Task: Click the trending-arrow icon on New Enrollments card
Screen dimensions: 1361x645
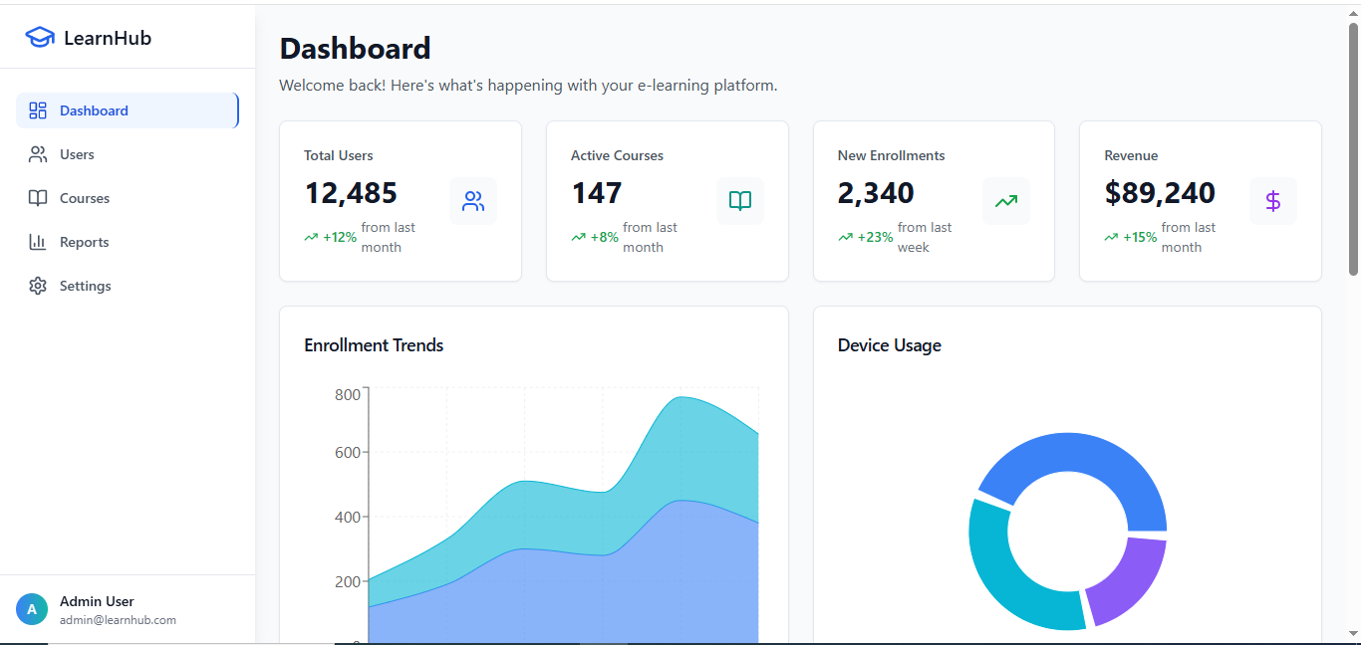Action: click(x=1006, y=200)
